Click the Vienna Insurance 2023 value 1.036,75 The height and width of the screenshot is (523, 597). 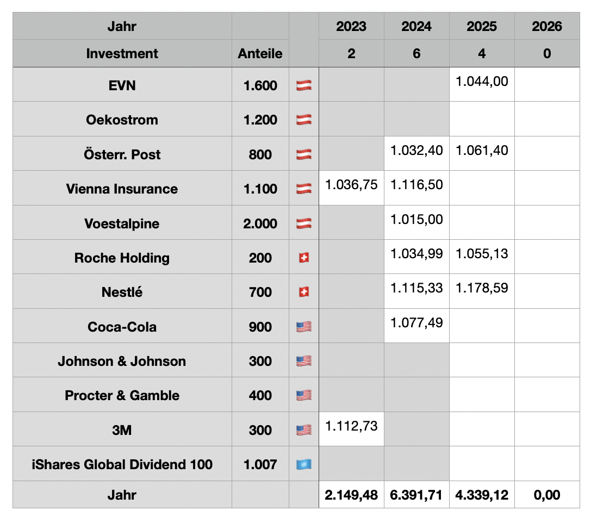tap(351, 185)
